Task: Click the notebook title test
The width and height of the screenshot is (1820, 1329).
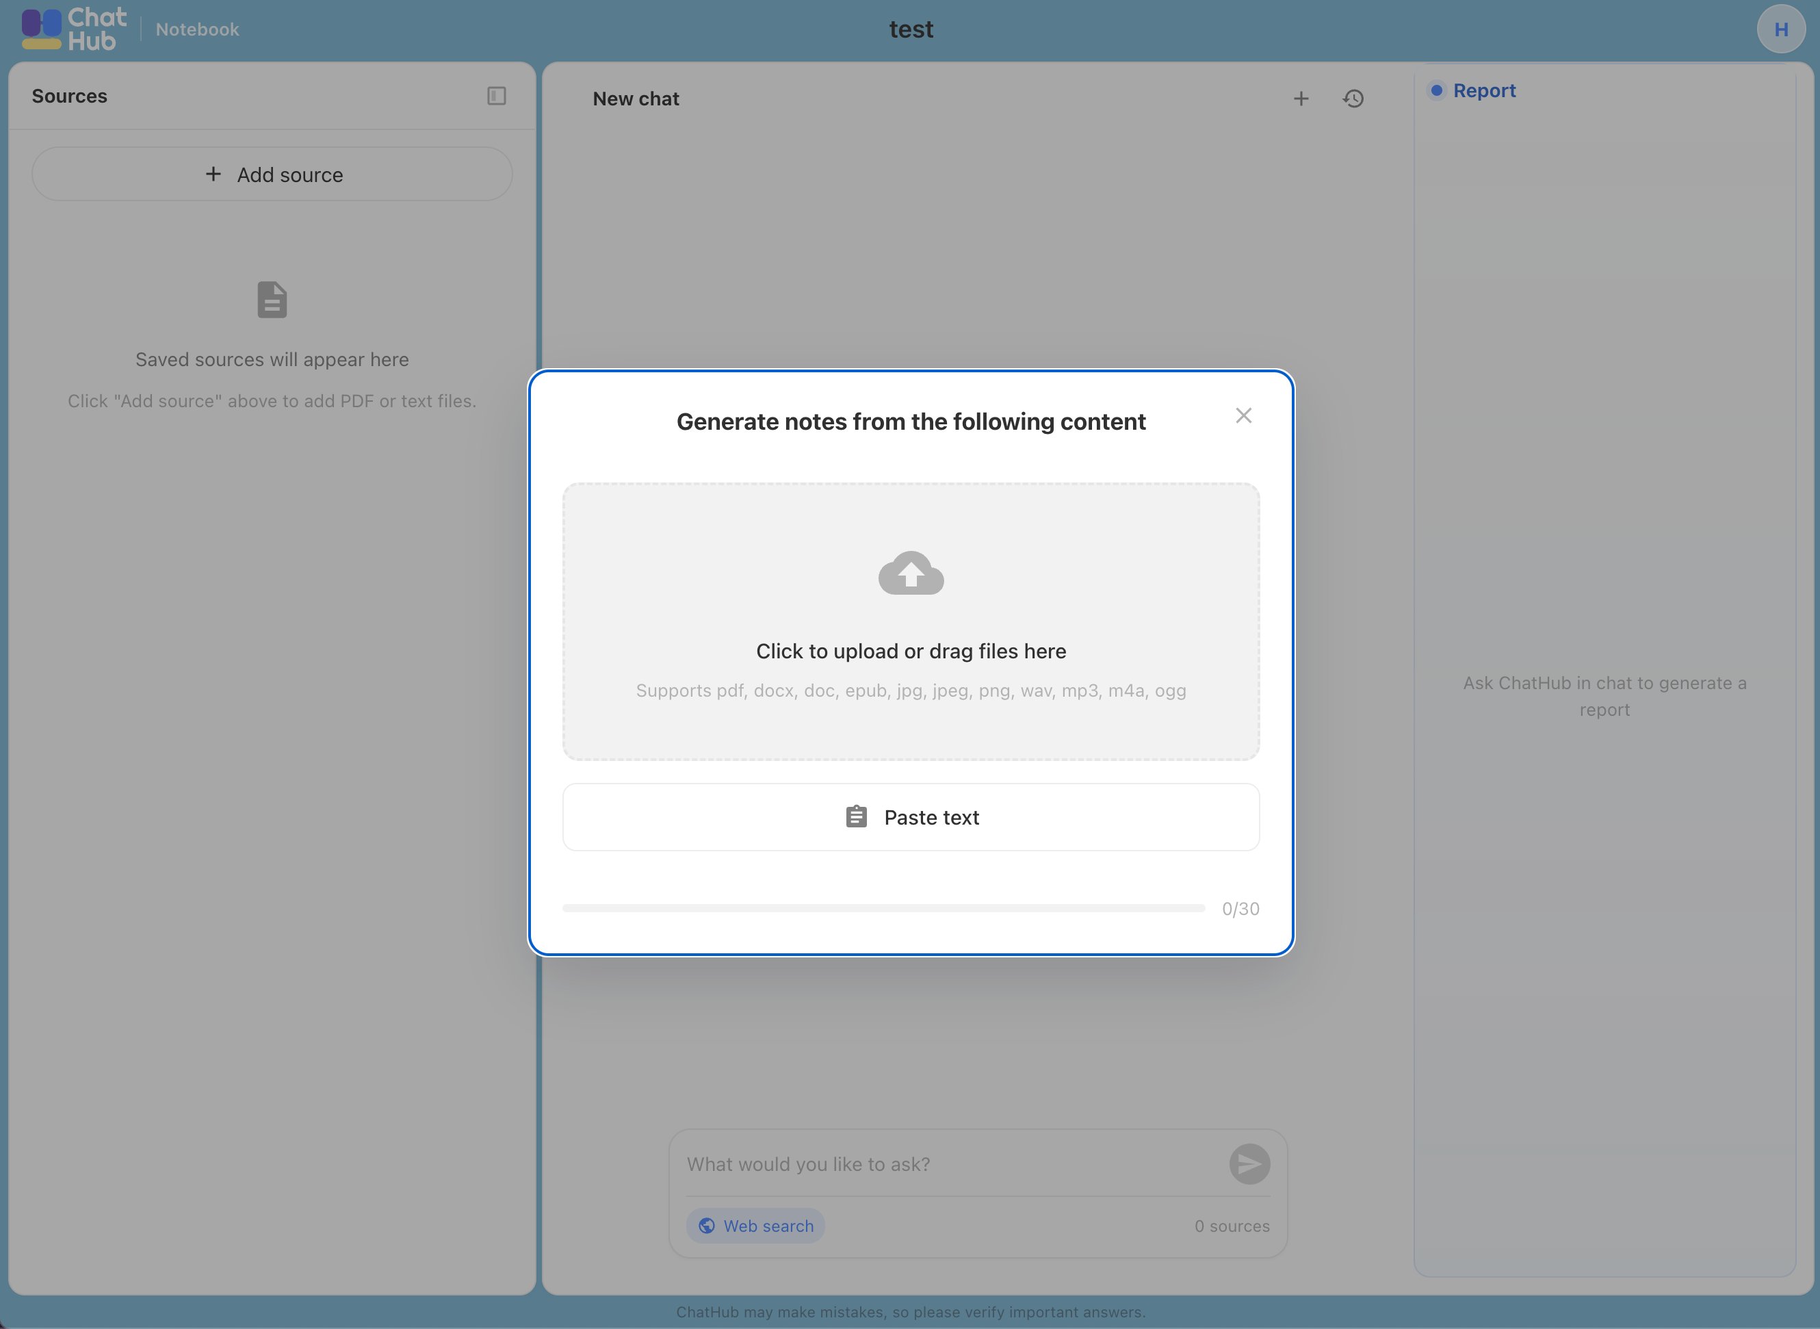Action: point(911,29)
